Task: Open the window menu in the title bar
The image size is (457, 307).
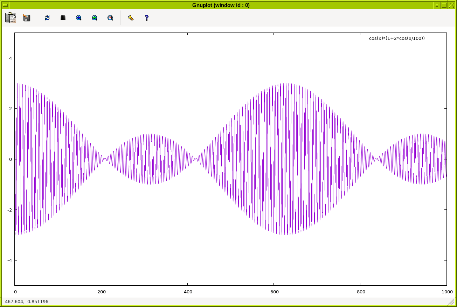Action: (5, 5)
